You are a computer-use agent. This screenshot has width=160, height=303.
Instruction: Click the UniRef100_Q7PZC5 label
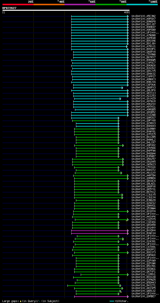[143, 134]
